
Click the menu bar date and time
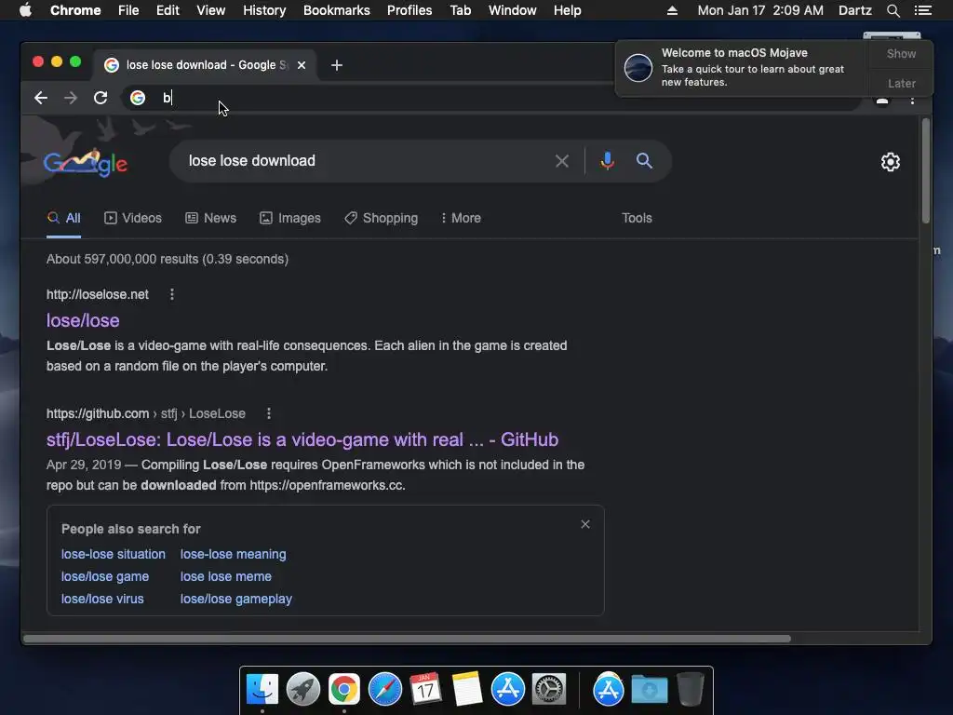tap(760, 10)
